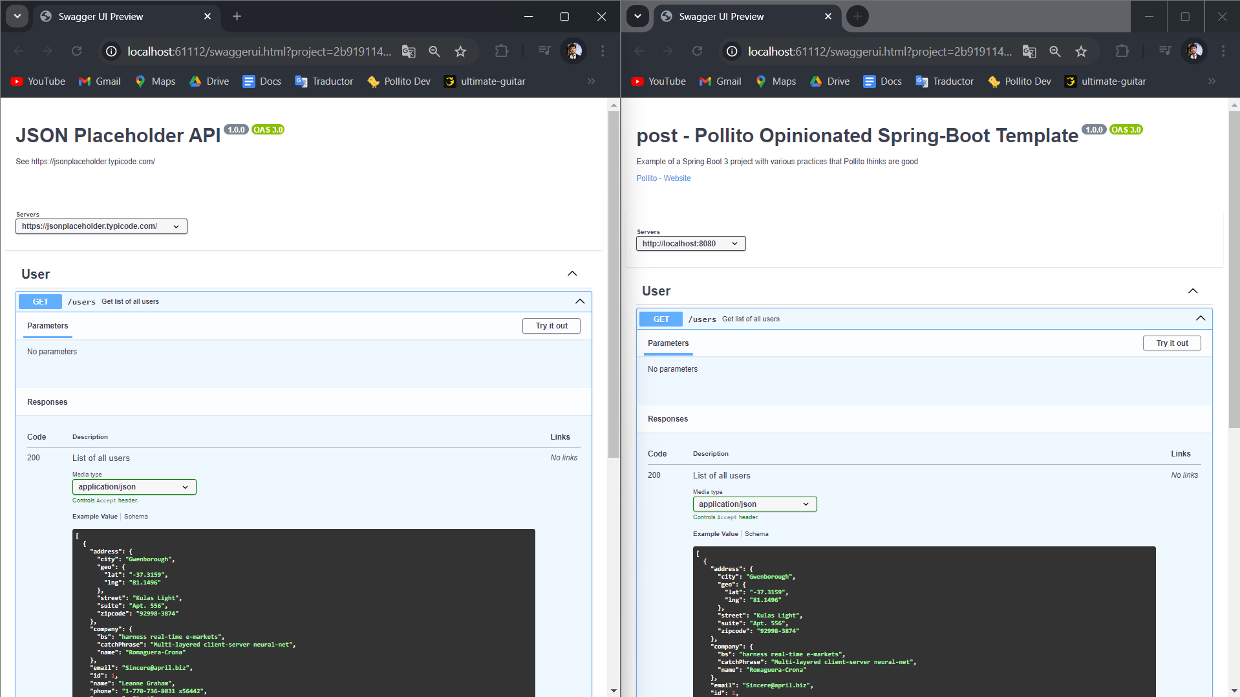The height and width of the screenshot is (697, 1240).
Task: View site information icon in right address bar
Action: tap(732, 51)
